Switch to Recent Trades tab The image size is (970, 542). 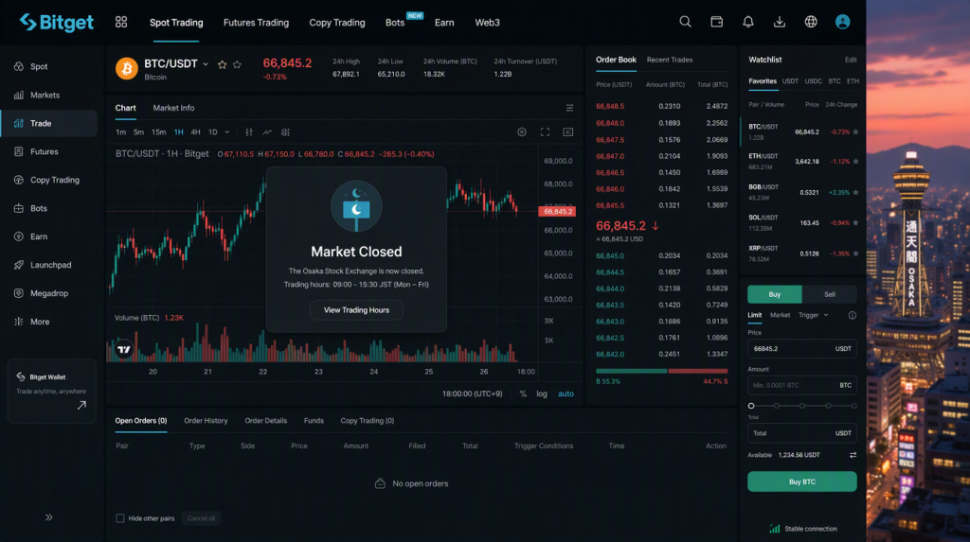tap(670, 60)
